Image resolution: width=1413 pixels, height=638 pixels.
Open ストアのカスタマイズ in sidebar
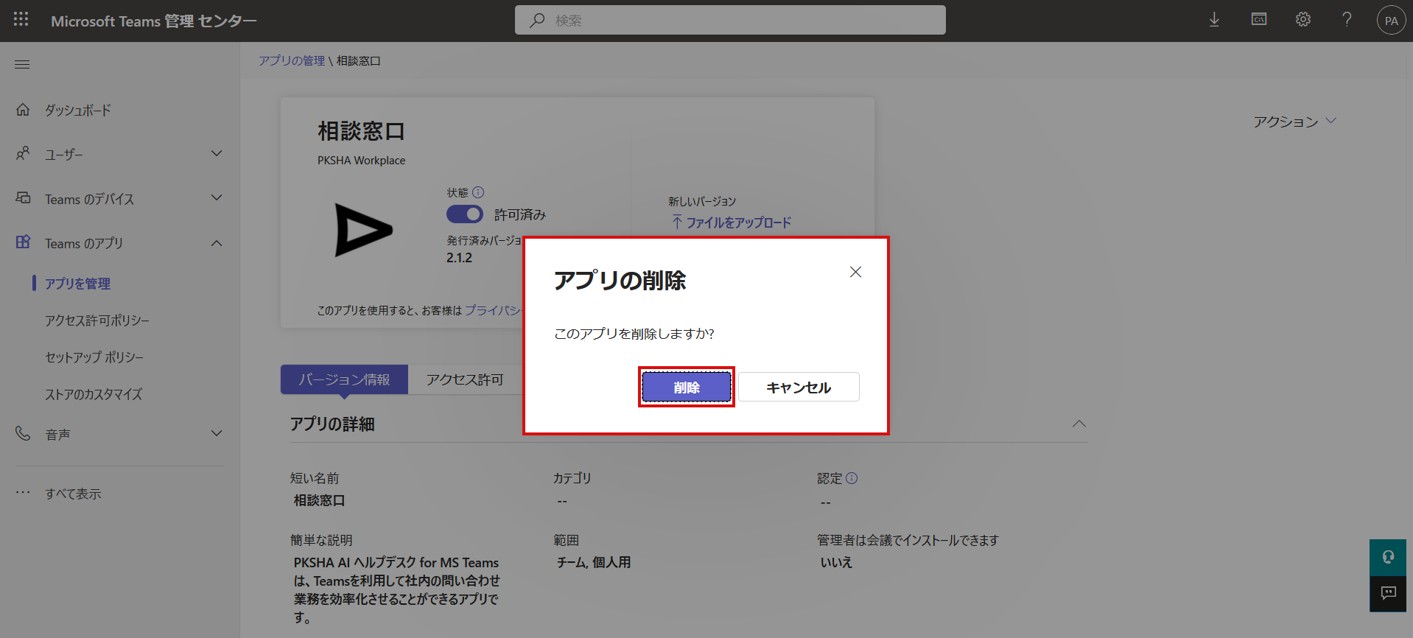[94, 394]
